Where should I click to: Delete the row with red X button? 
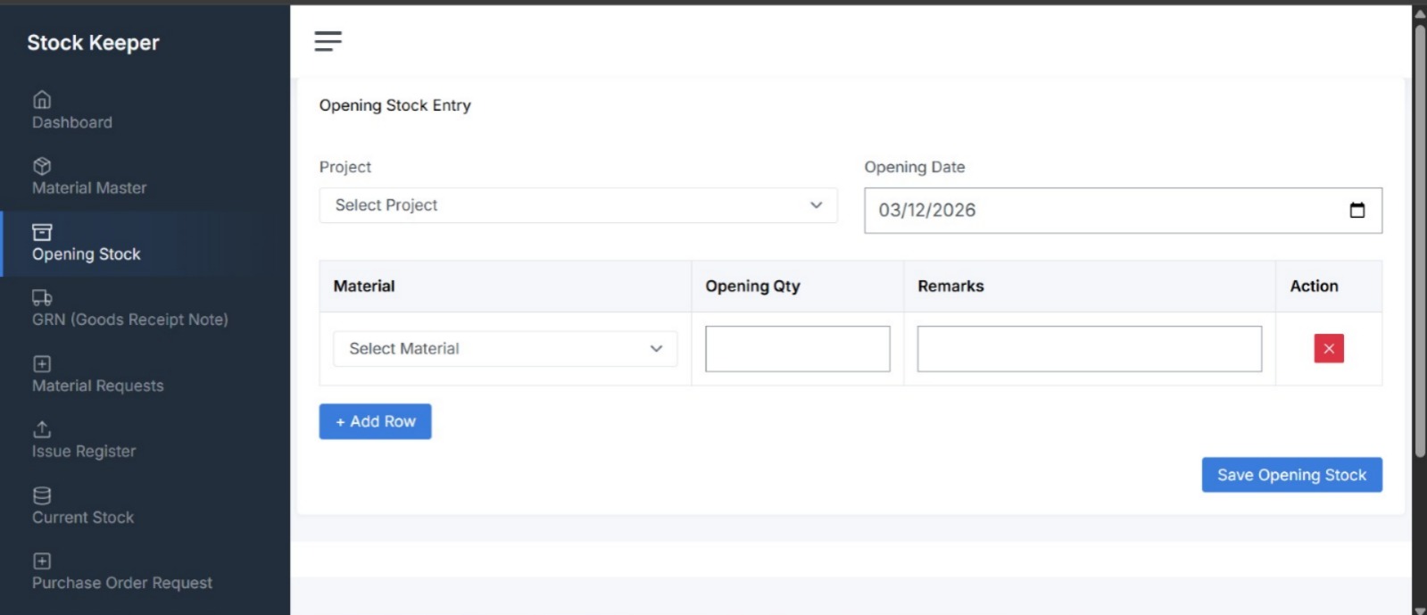click(1328, 349)
